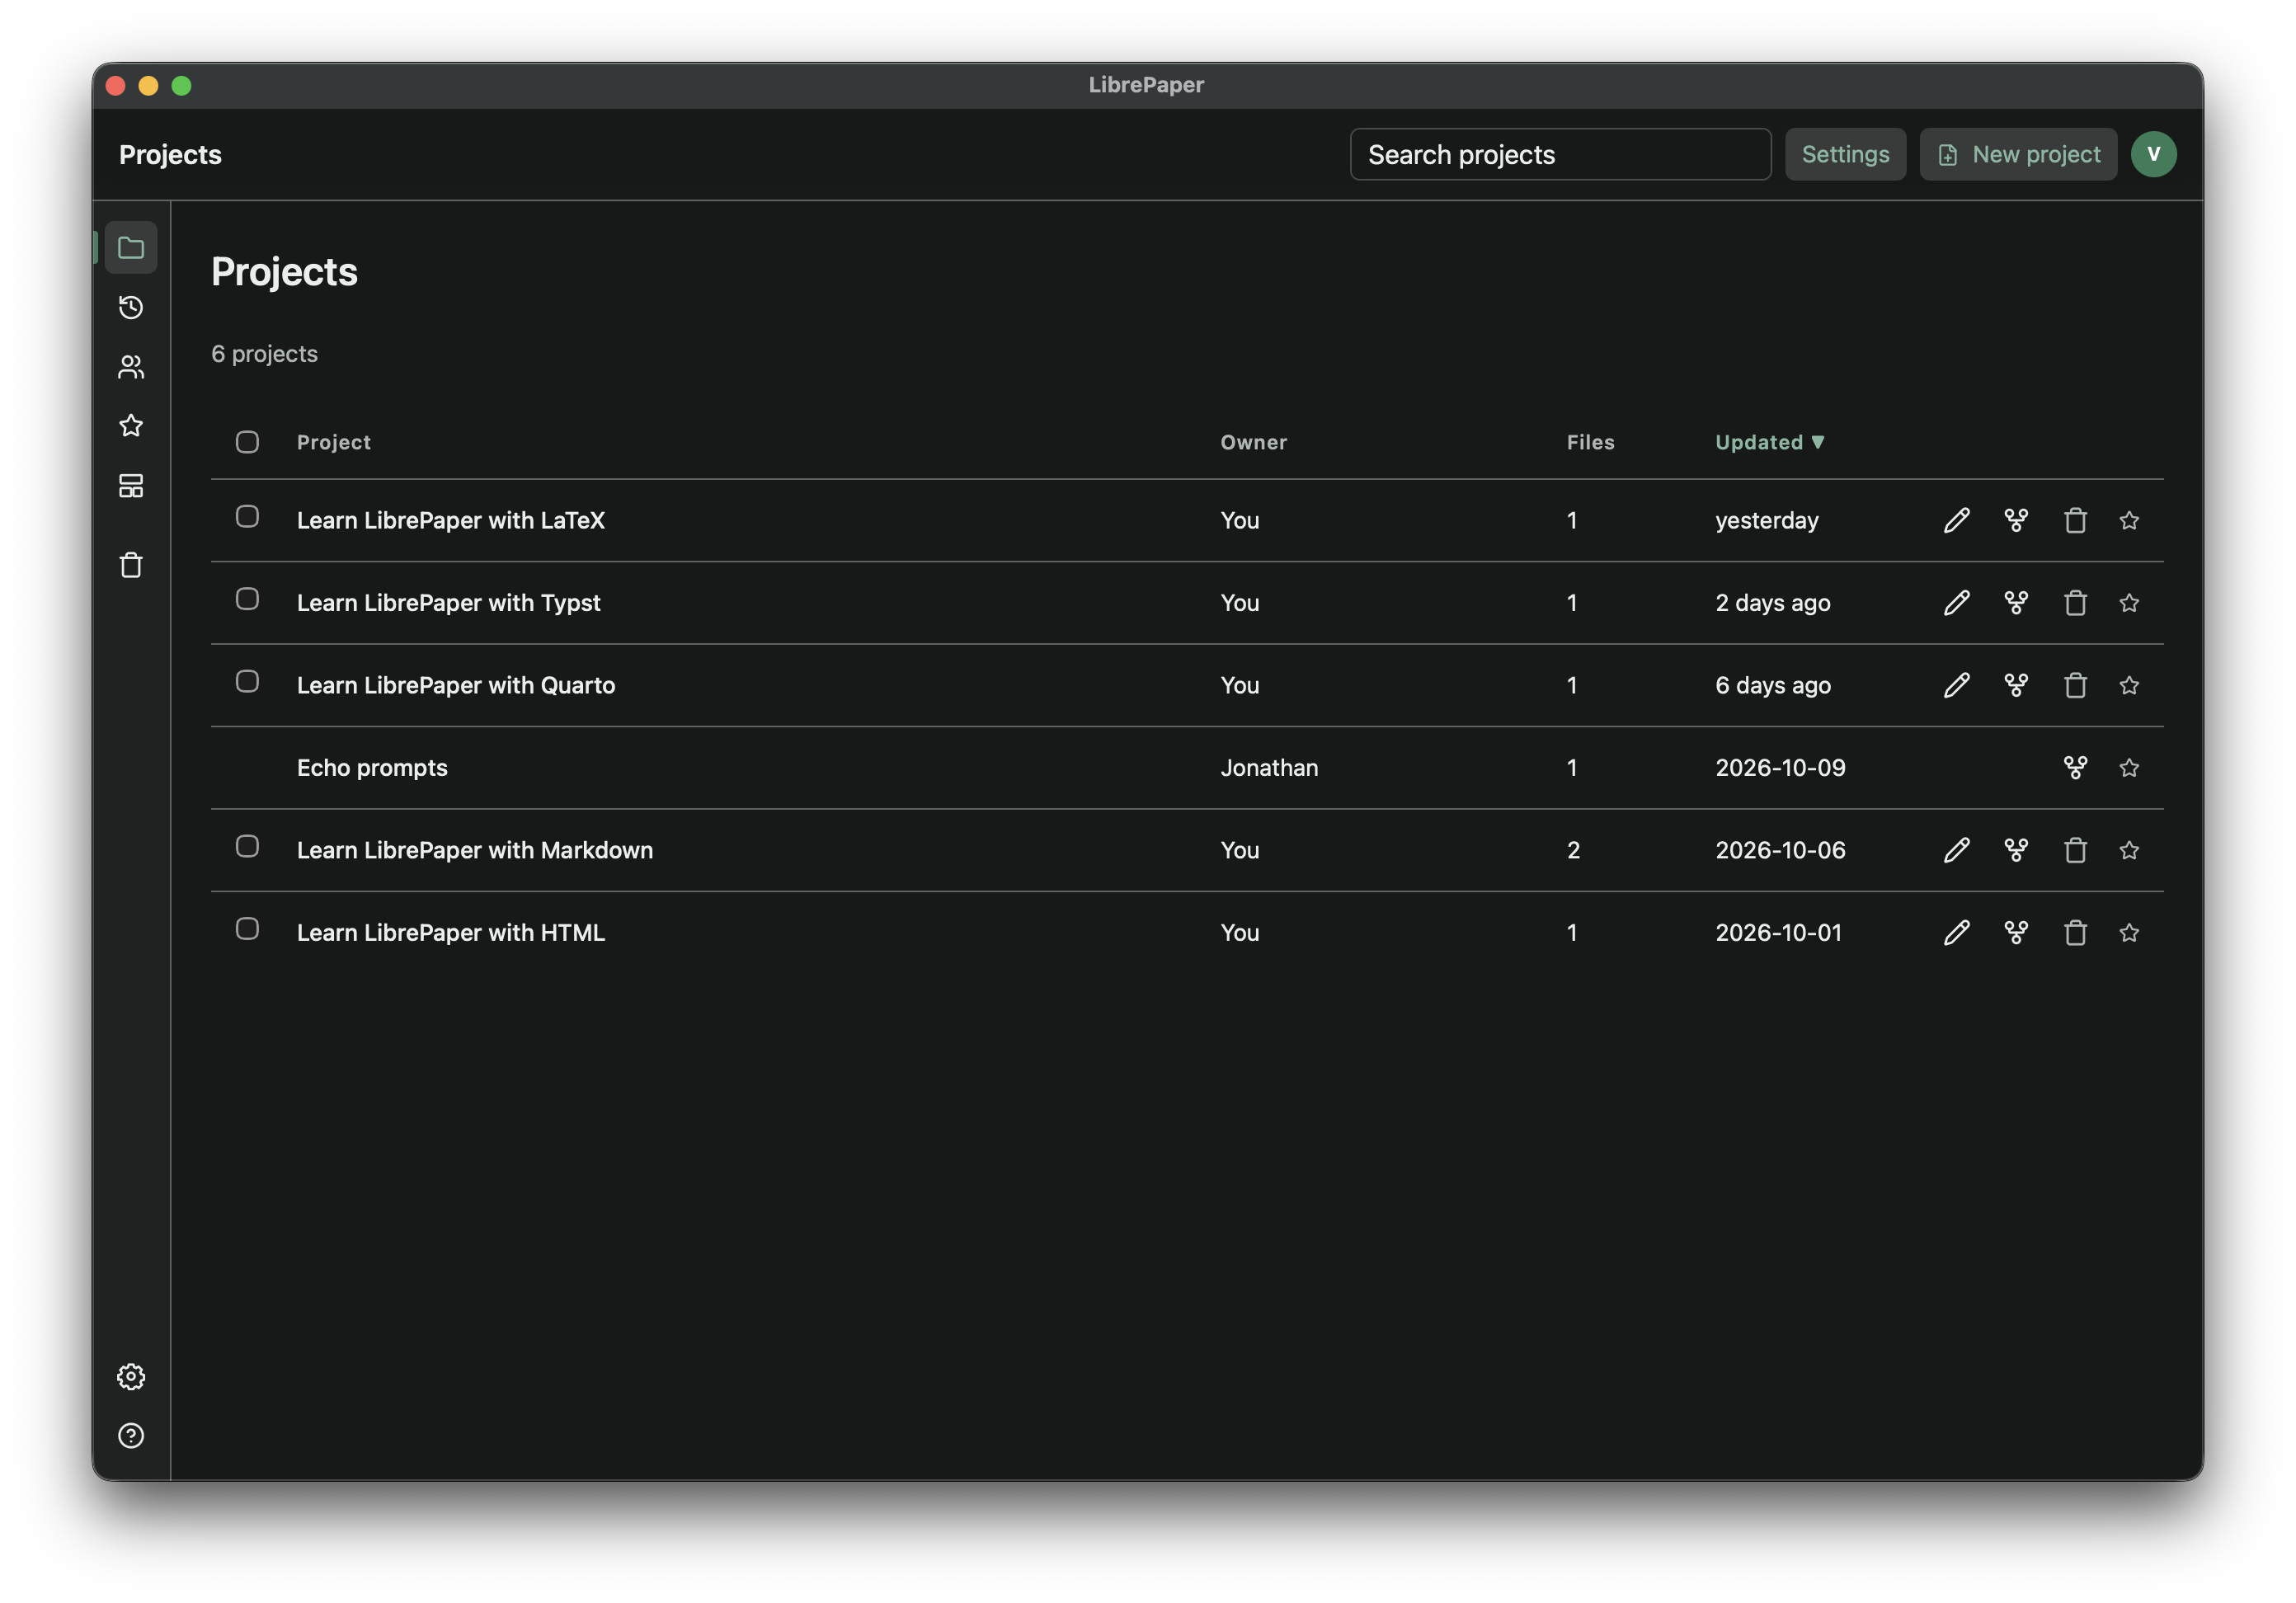This screenshot has width=2296, height=1603.
Task: Fork the Learn LibrePaper with Typst project
Action: tap(2016, 603)
